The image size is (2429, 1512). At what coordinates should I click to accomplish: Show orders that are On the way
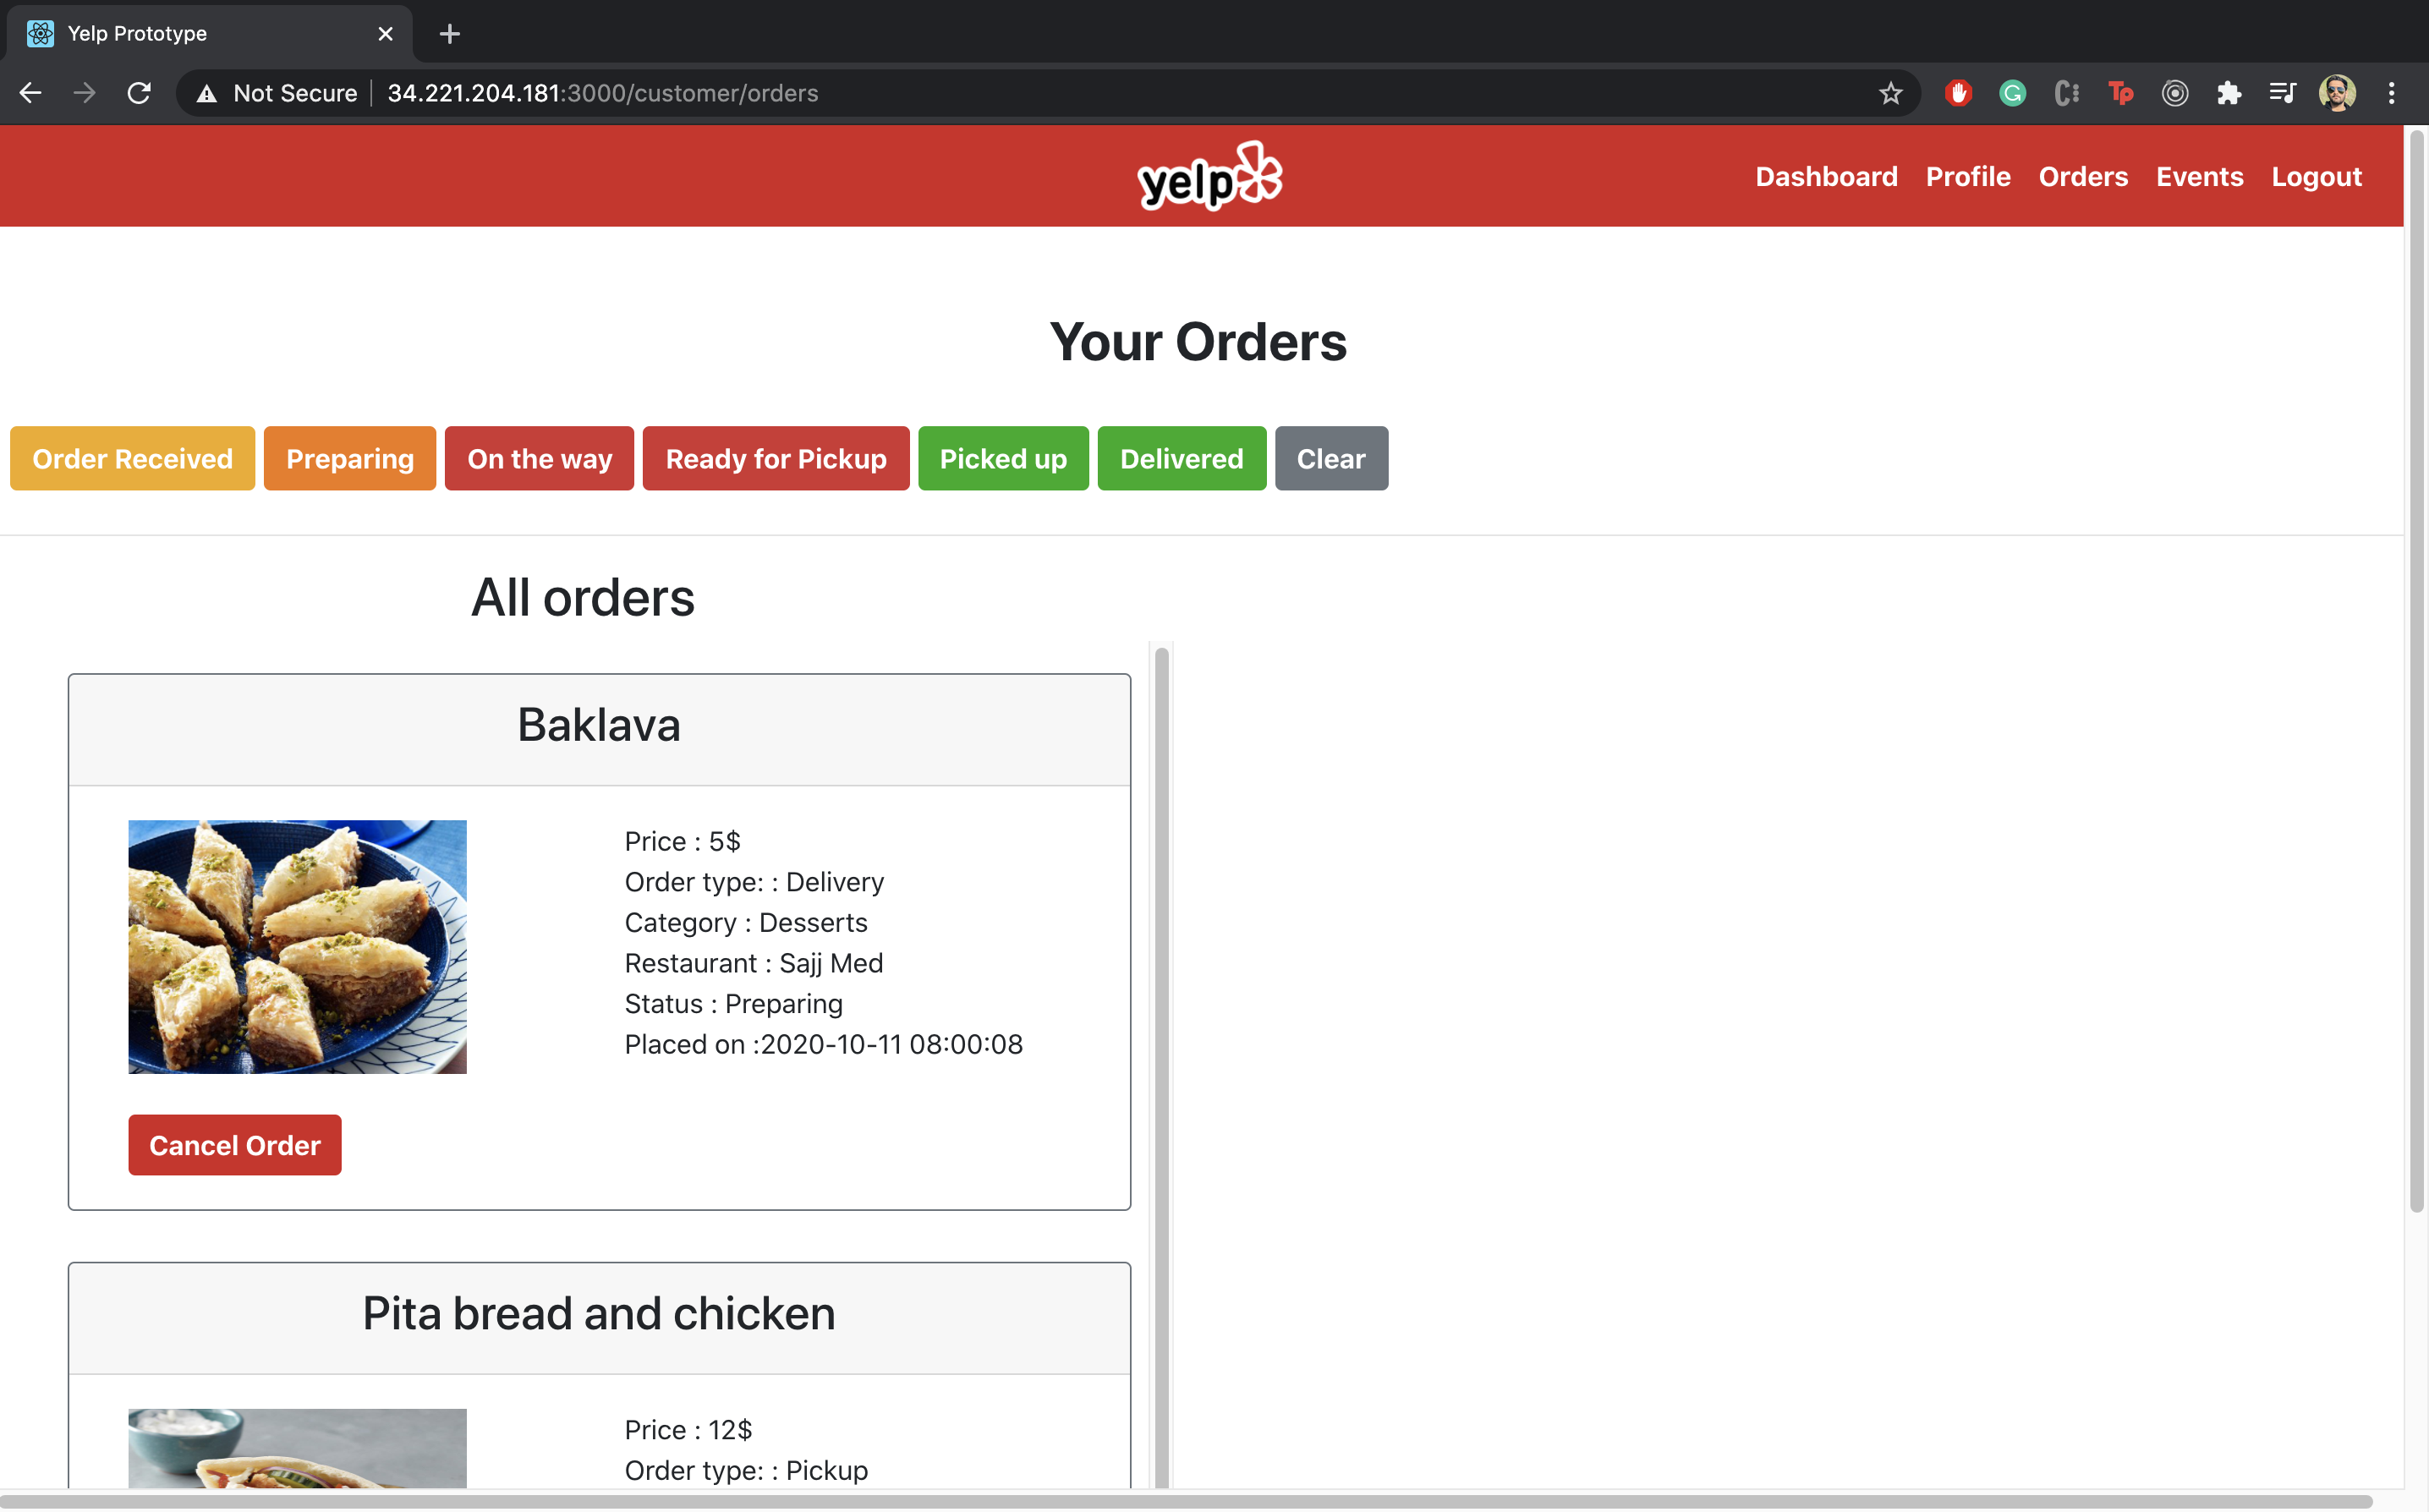[539, 459]
